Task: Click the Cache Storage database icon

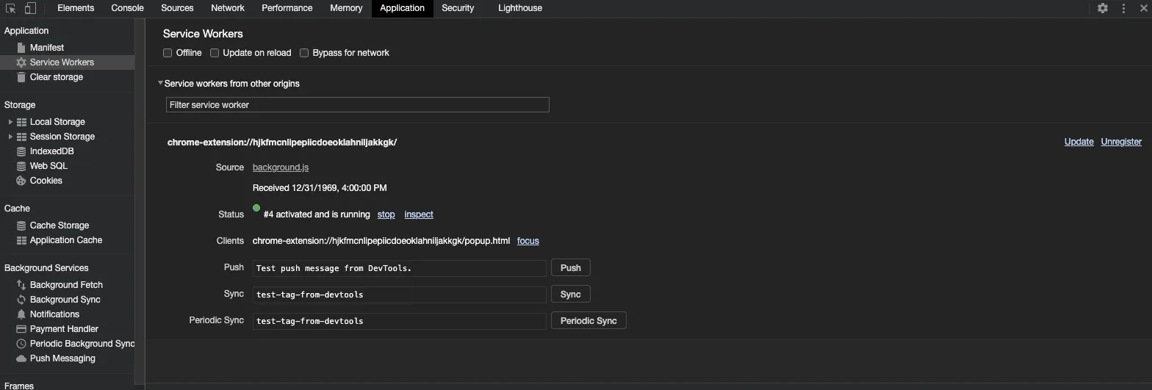Action: coord(21,225)
